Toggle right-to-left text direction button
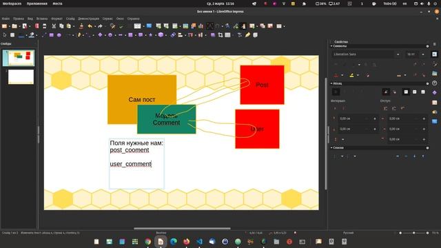Image resolution: width=441 pixels, height=248 pixels. click(x=394, y=92)
